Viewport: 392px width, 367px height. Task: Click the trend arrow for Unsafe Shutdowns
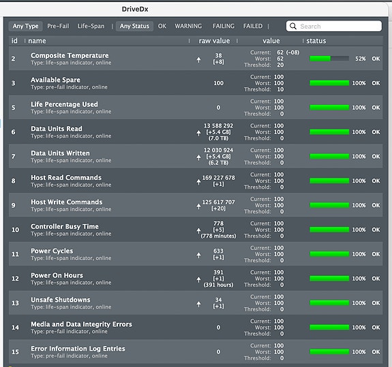point(198,304)
